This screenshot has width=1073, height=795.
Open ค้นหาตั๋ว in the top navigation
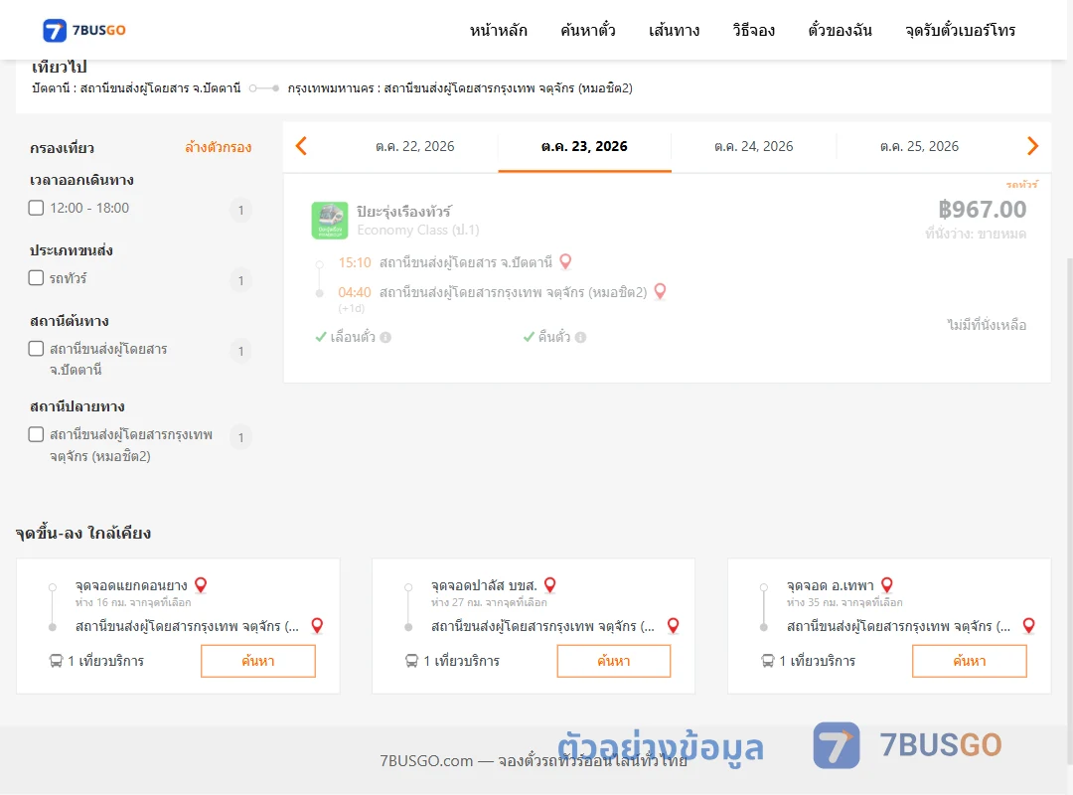[x=588, y=30]
